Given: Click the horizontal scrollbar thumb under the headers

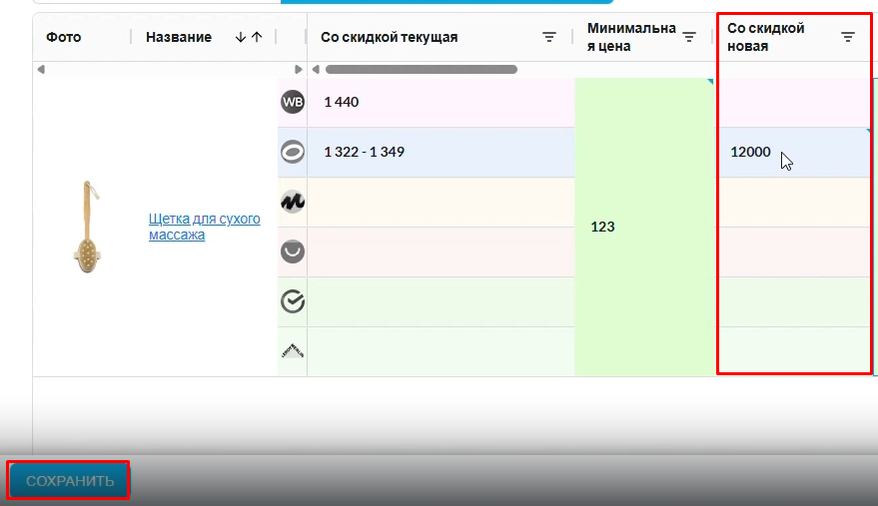Looking at the screenshot, I should point(421,70).
